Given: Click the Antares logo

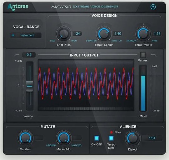Looking at the screenshot, I should coord(18,7).
